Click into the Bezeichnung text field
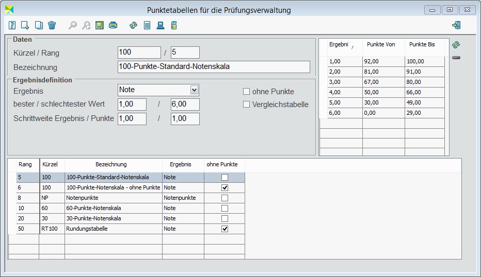This screenshot has height=277, width=481. point(214,67)
